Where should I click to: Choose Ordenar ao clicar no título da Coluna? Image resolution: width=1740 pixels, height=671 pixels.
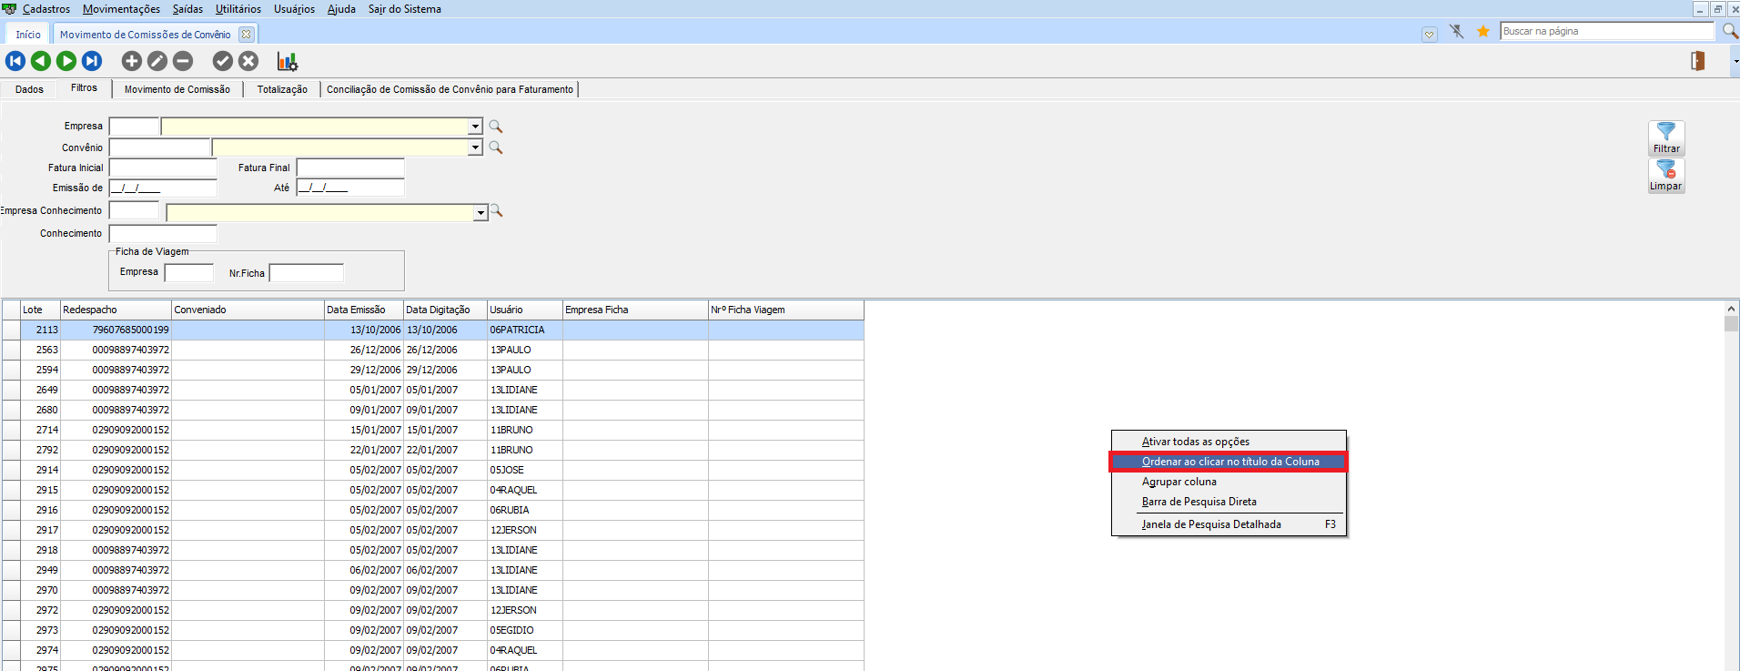(1229, 462)
